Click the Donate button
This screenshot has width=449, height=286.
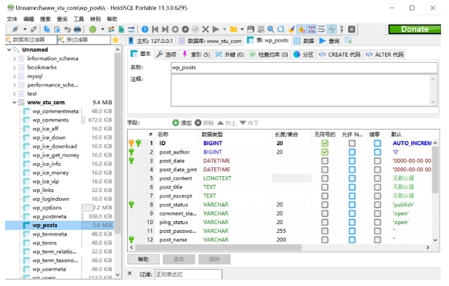pyautogui.click(x=415, y=29)
